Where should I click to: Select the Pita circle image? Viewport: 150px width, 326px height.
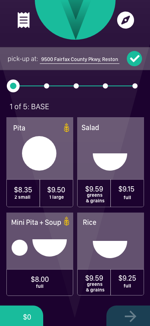click(39, 153)
